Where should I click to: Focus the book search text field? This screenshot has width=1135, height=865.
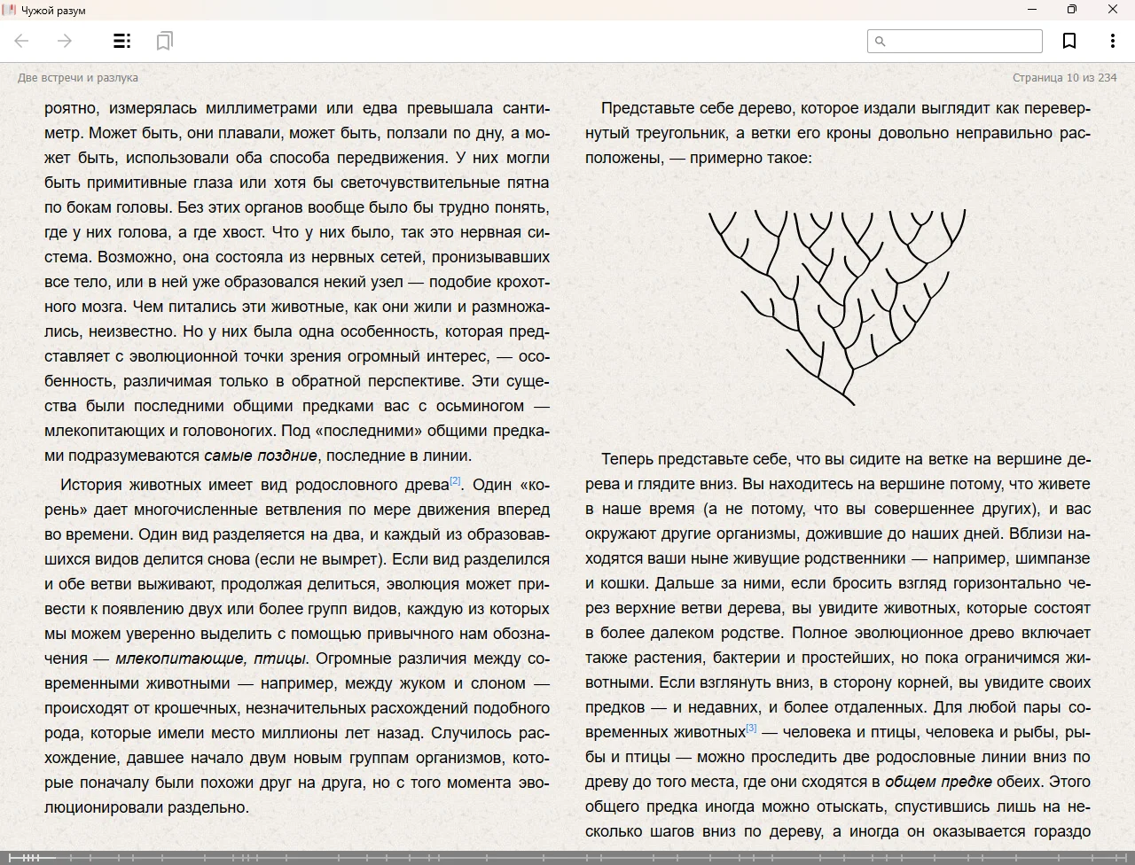[964, 41]
